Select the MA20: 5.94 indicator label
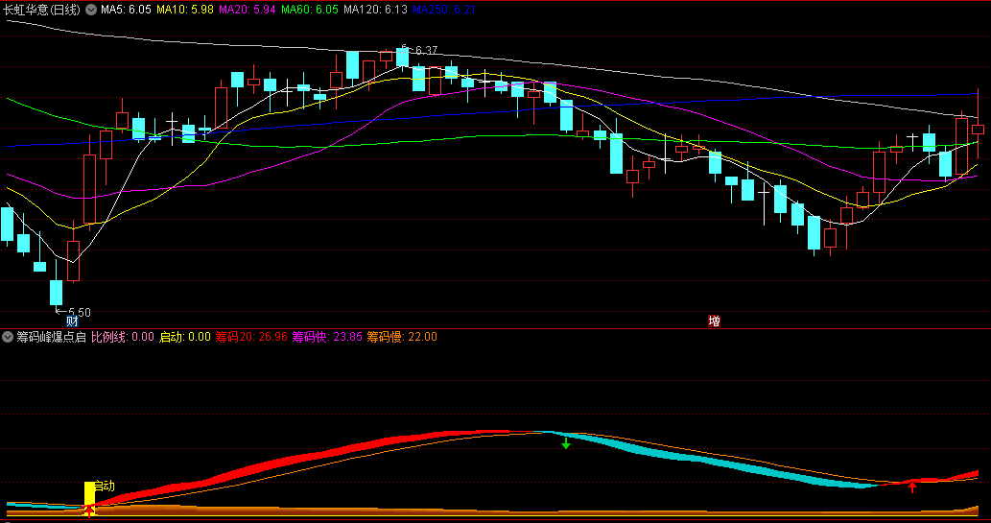The image size is (991, 523). tap(248, 10)
